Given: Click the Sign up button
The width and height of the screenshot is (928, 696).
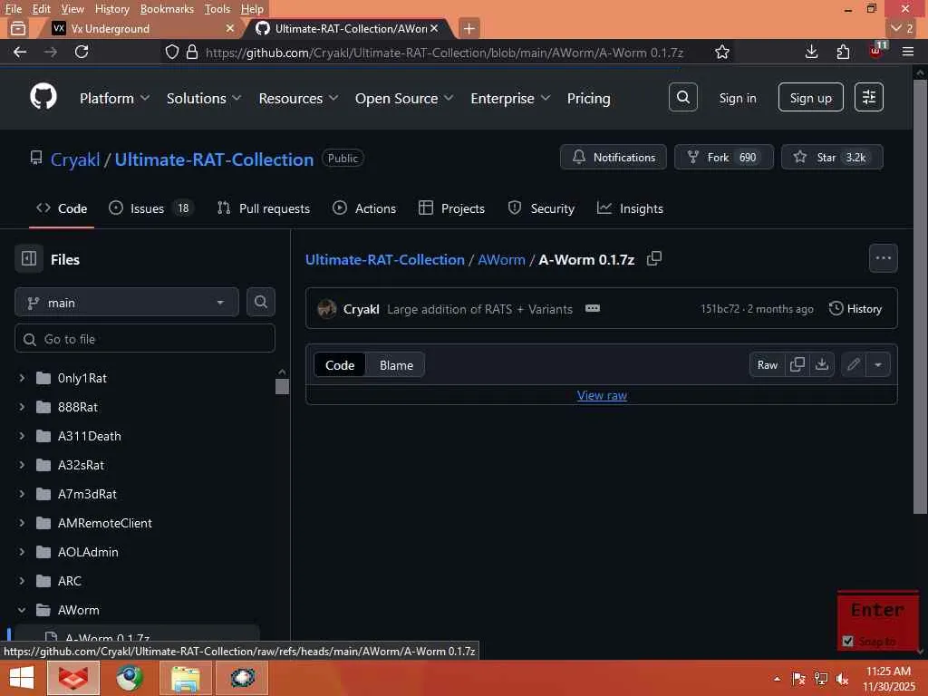Looking at the screenshot, I should [x=810, y=98].
